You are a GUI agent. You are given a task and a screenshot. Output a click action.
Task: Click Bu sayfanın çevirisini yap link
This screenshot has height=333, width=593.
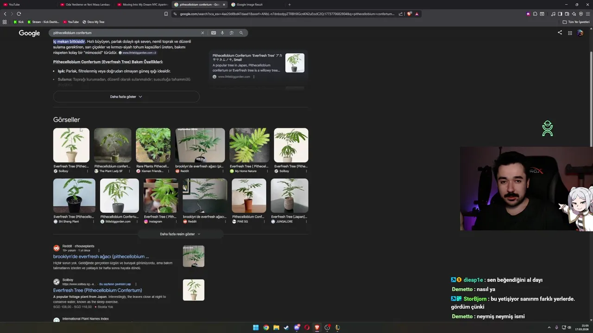tap(115, 284)
